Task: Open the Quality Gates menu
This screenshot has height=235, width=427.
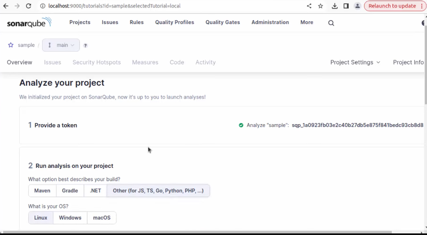Action: 222,22
